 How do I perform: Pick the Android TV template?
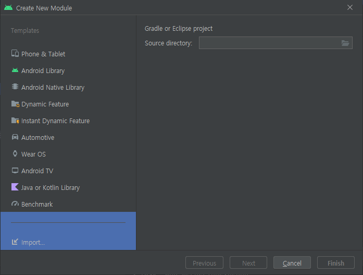(68, 171)
